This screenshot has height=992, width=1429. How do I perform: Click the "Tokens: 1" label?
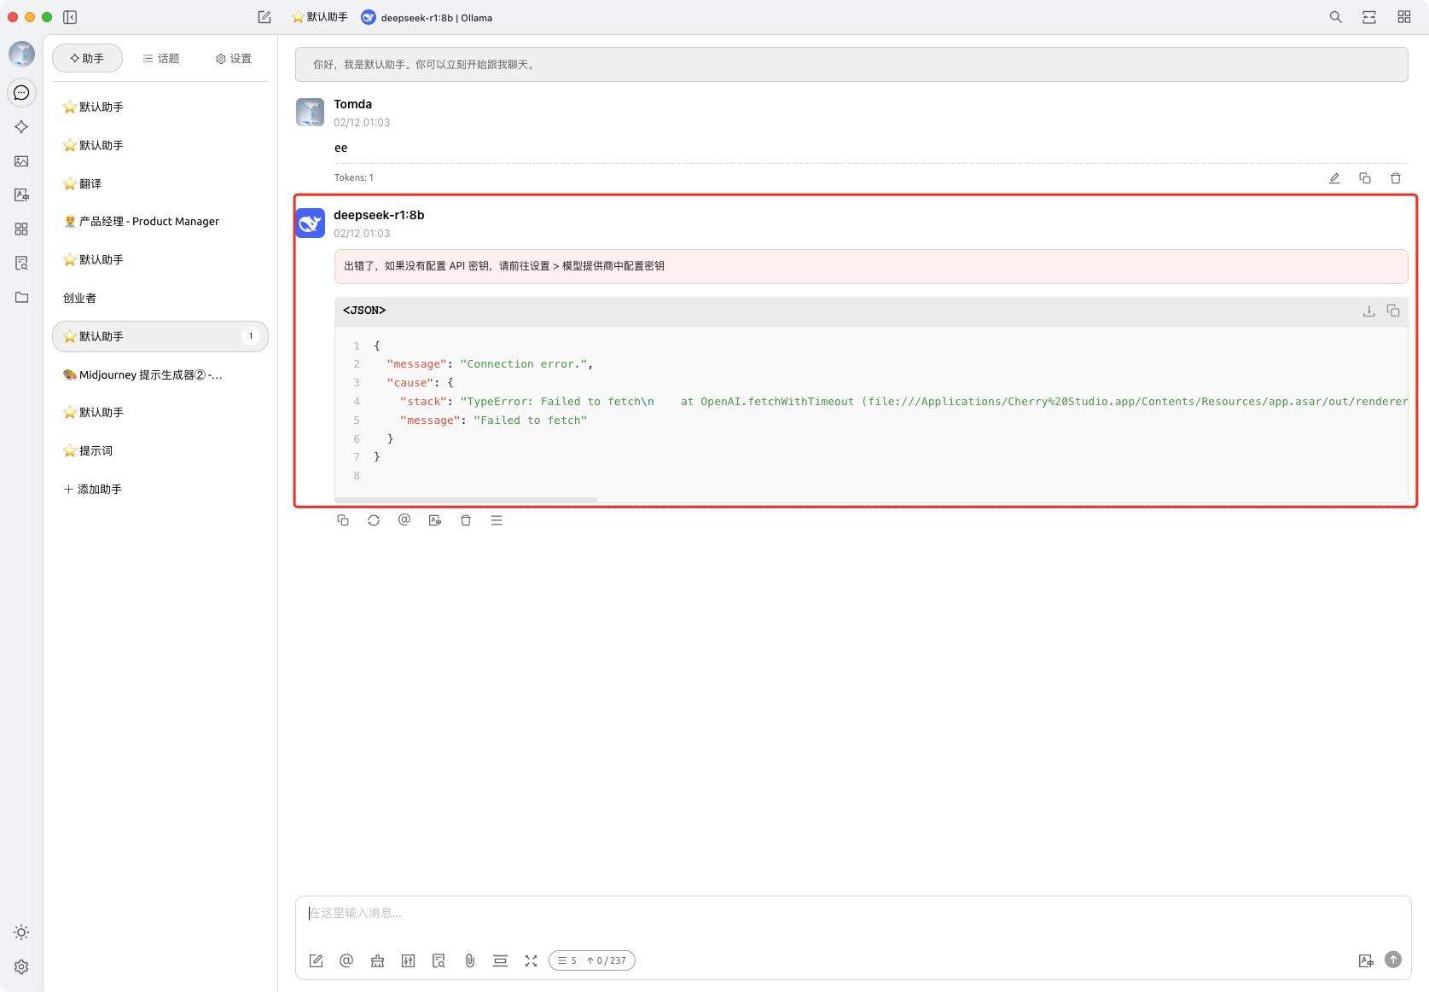(353, 177)
